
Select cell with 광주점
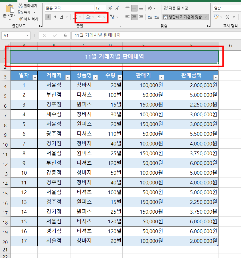(x=54, y=134)
